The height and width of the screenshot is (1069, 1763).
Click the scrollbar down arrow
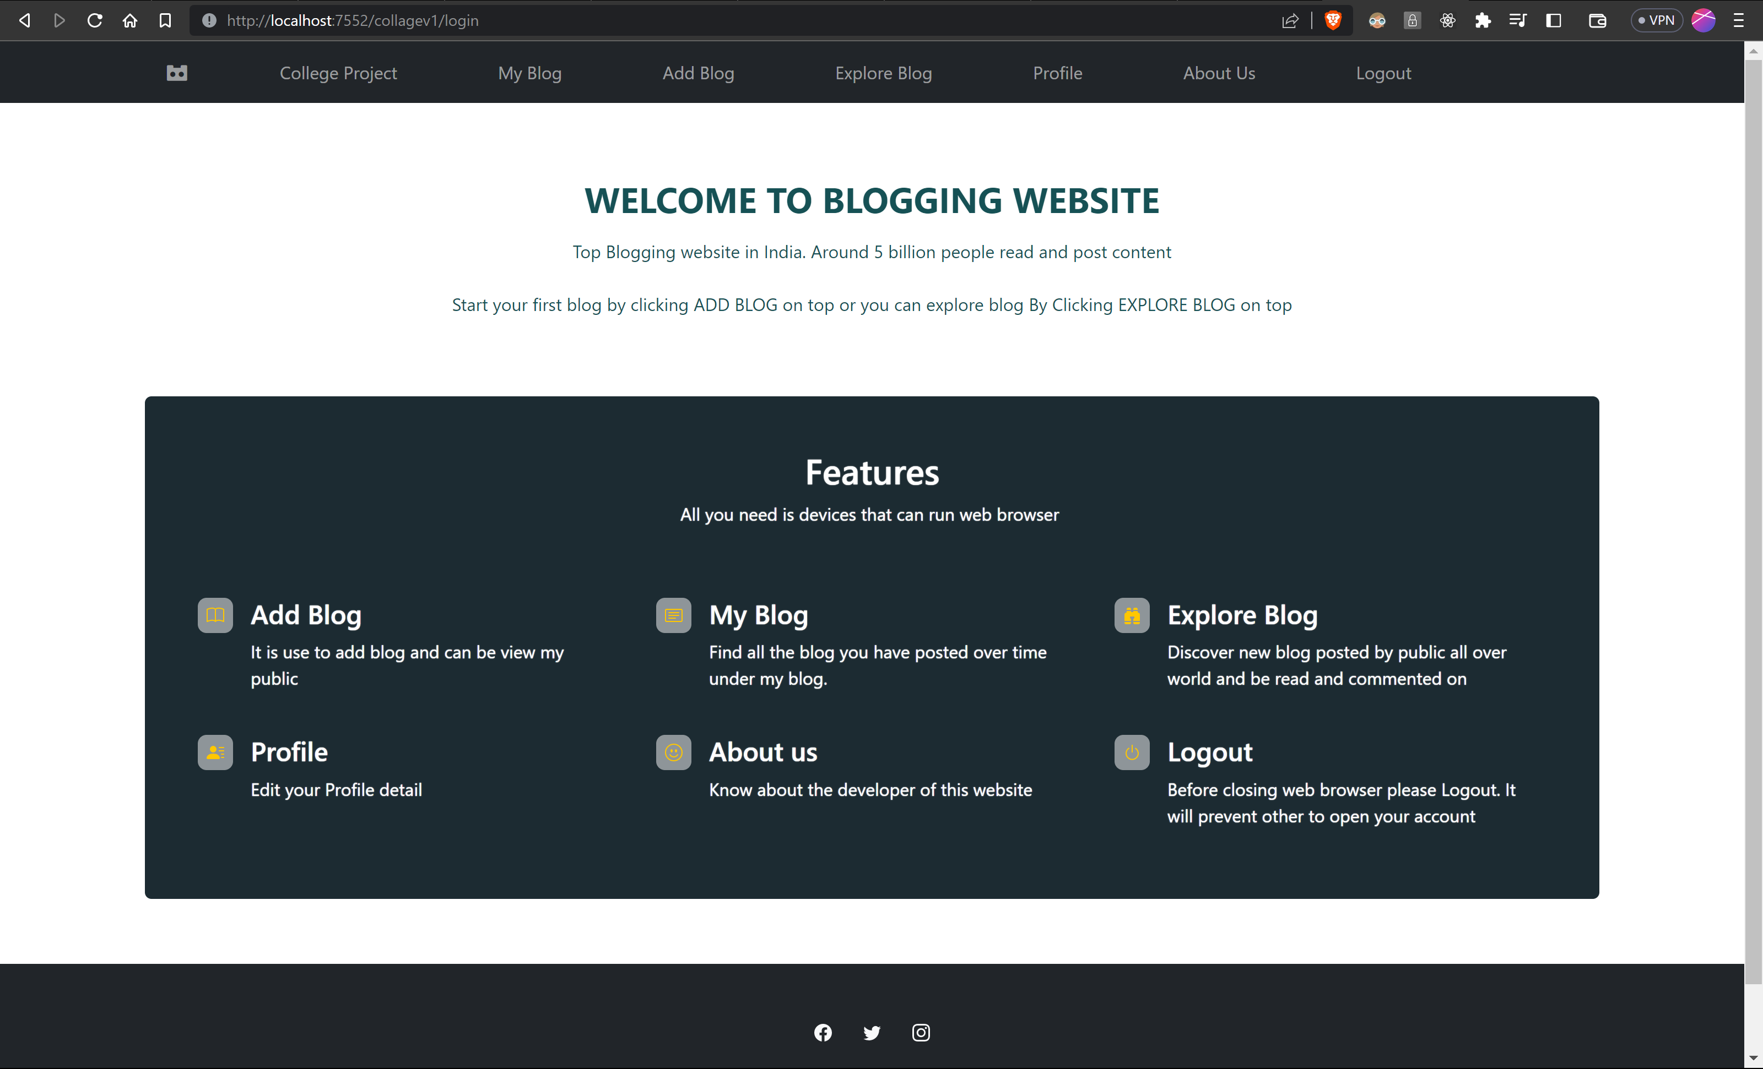point(1753,1059)
